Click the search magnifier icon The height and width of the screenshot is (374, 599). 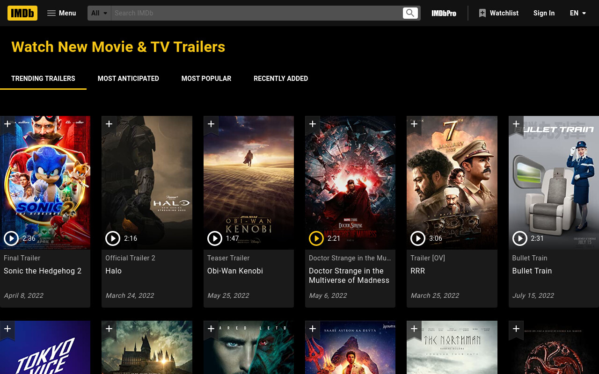coord(410,13)
